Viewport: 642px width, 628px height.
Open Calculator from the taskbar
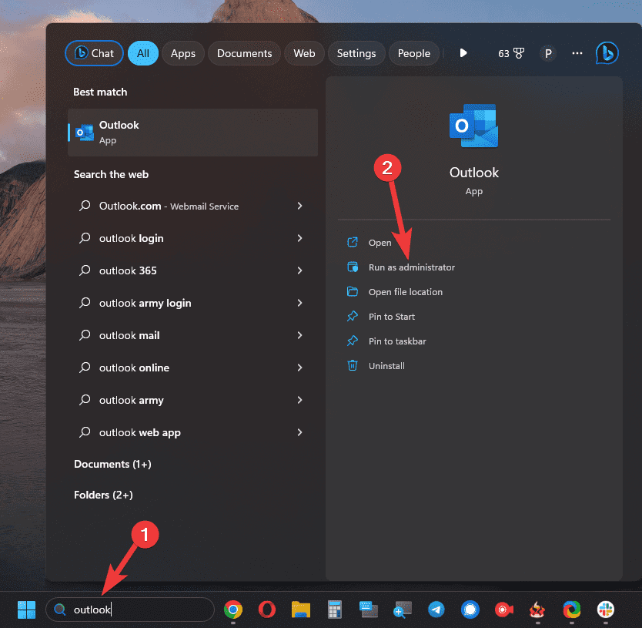click(335, 610)
